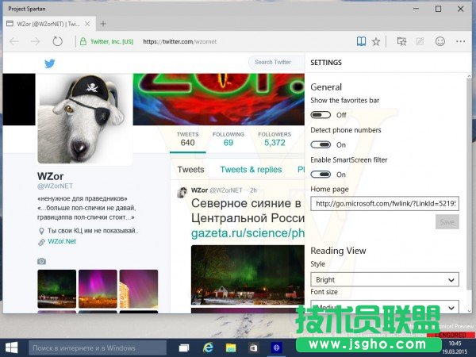Screen dimensions: 476x357
Task: Open the Store icon on taskbar
Action: tap(253, 348)
